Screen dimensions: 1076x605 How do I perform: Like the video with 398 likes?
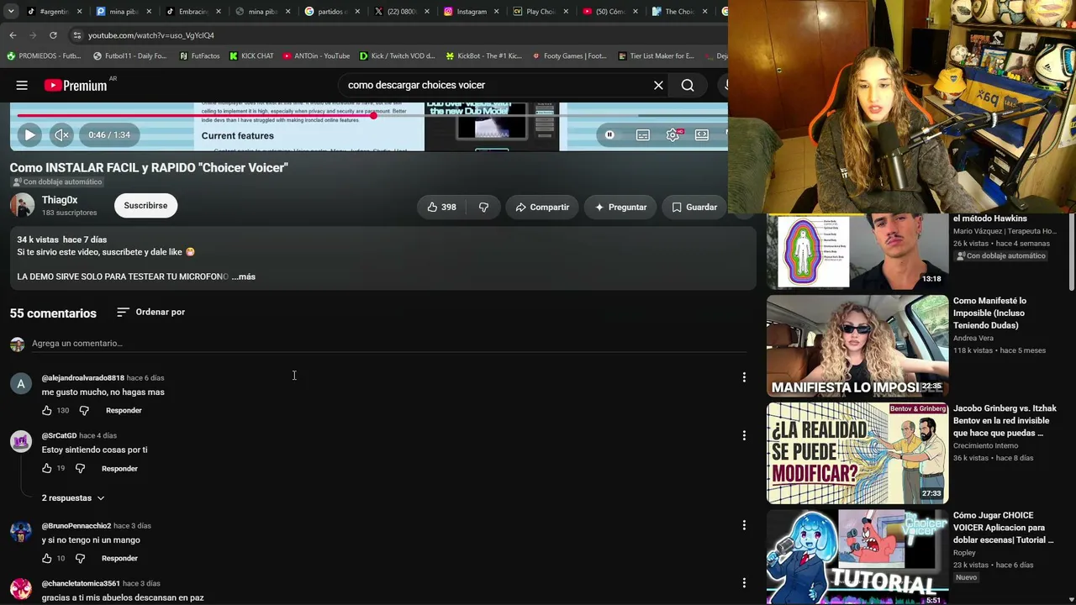pyautogui.click(x=441, y=207)
